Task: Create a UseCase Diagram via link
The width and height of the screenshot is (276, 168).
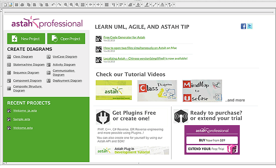Action: click(x=65, y=57)
